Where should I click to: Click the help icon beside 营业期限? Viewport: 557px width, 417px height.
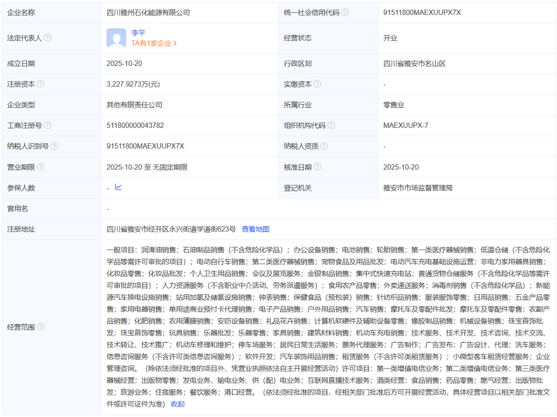[41, 167]
